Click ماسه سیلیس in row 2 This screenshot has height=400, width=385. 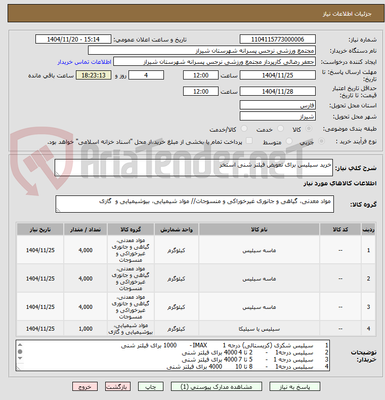click(259, 279)
